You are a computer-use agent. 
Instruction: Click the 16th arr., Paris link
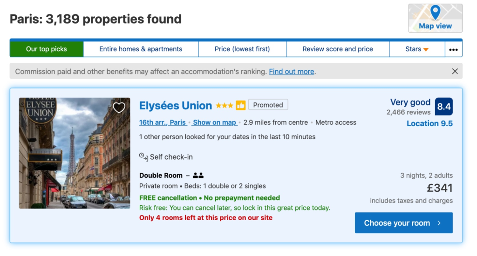click(x=163, y=122)
